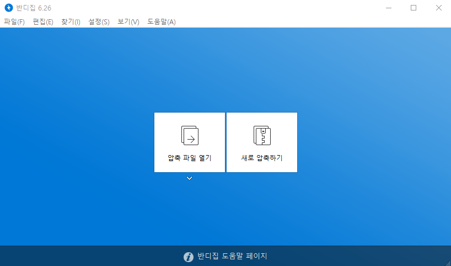Close the 반디집 window

coord(438,8)
